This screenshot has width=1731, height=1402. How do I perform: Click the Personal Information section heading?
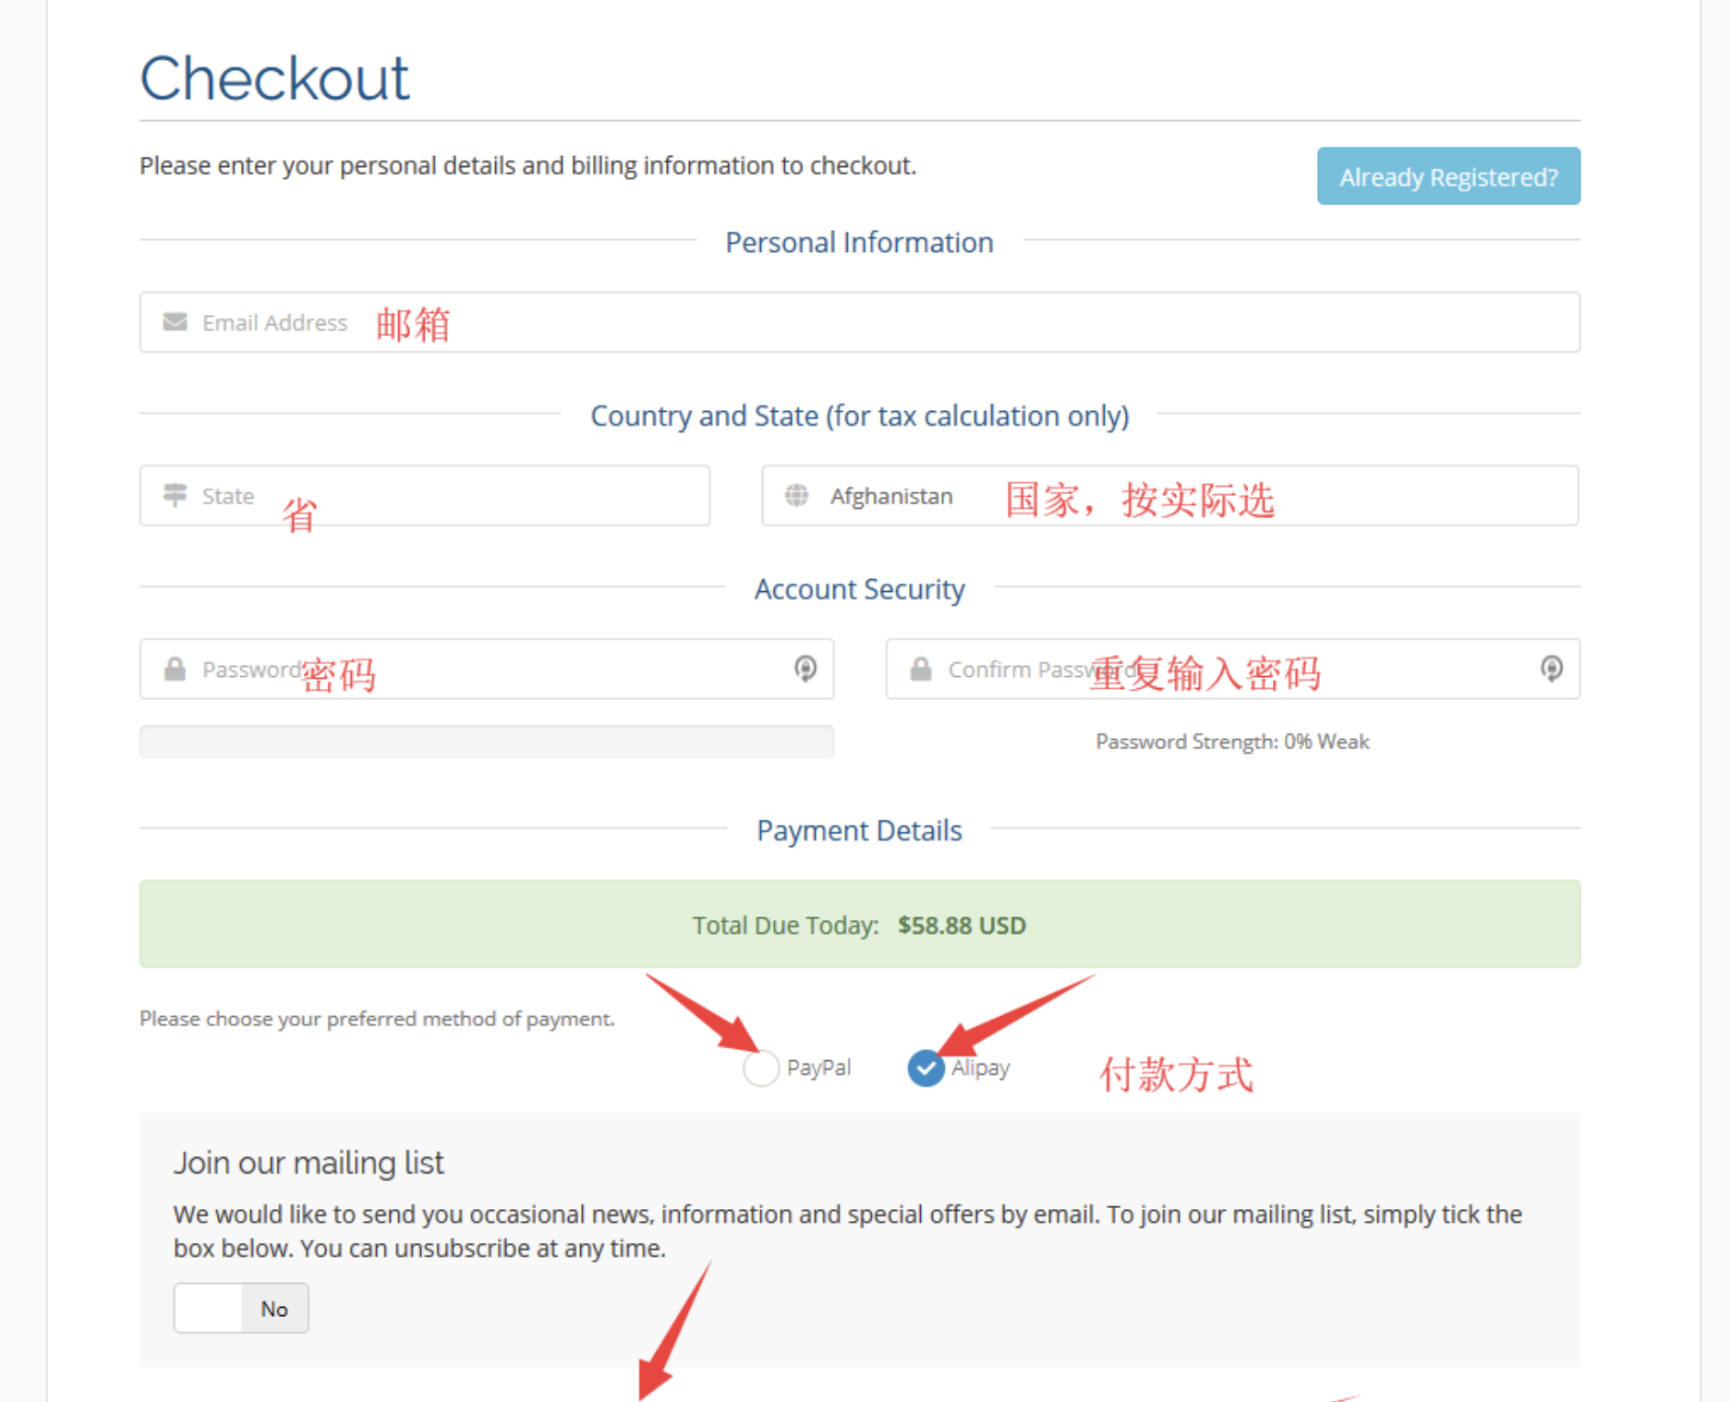click(859, 242)
